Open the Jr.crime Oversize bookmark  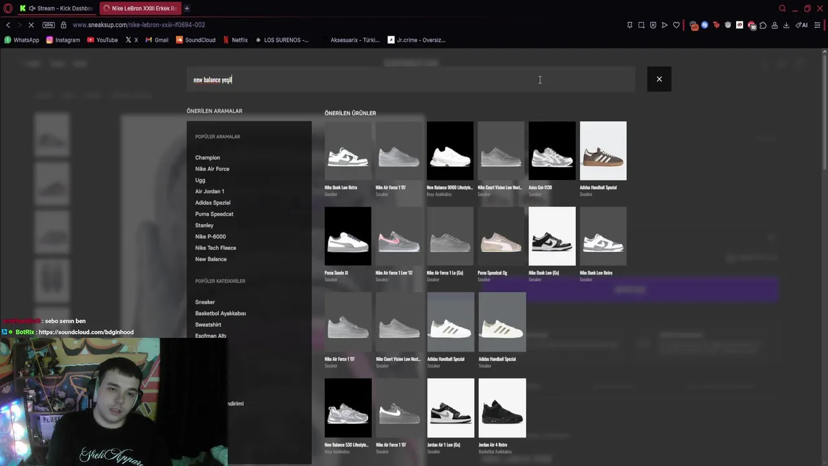pos(417,40)
